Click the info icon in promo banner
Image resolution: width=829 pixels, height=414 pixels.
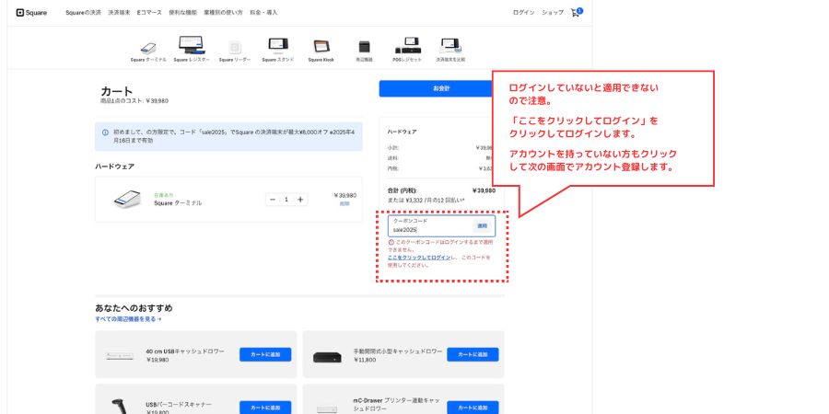(x=105, y=132)
